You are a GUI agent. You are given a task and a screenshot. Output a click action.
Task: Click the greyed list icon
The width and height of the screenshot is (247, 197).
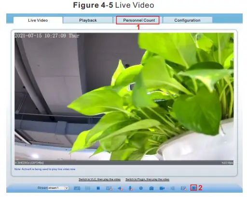tap(173, 188)
